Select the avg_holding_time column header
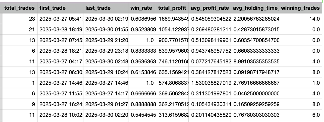 [x=255, y=8]
